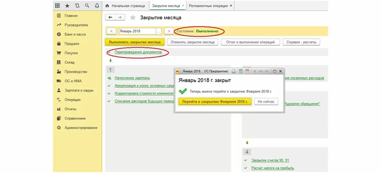Open the sections menu grid icon
Screen dimensions: 381x173
click(57, 6)
